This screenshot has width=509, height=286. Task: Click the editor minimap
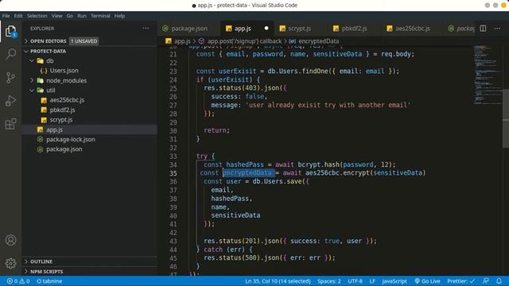point(487,75)
